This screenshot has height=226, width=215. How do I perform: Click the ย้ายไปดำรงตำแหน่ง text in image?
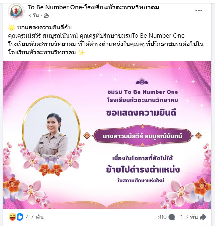[143, 169]
